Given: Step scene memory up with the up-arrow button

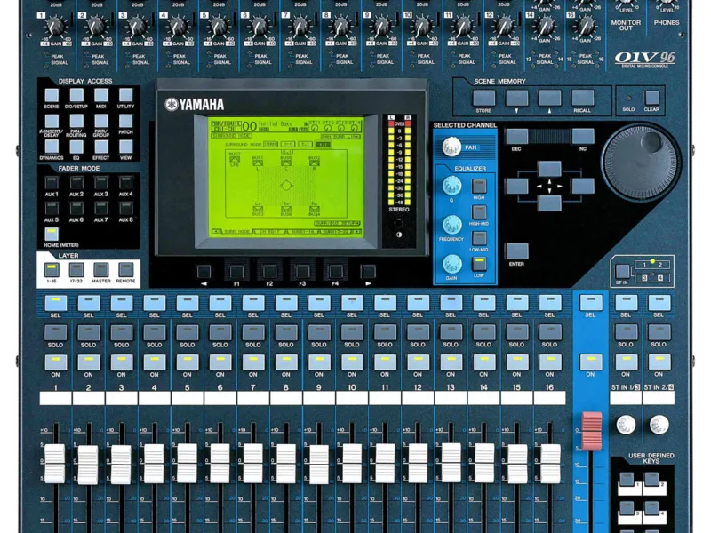Looking at the screenshot, I should 549,98.
